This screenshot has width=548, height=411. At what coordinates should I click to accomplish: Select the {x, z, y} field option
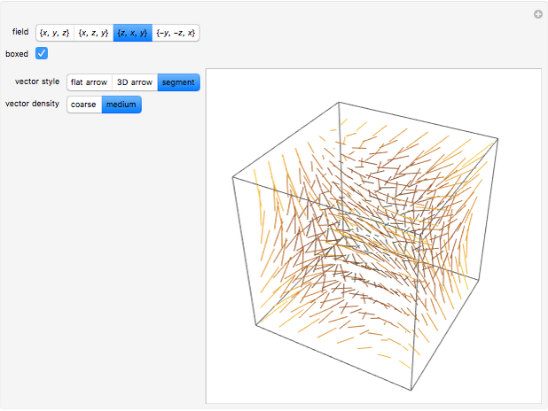tap(94, 33)
